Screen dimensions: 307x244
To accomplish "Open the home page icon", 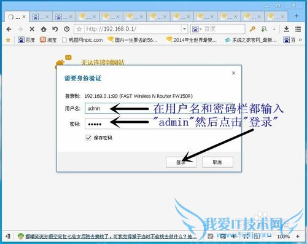I will pyautogui.click(x=44, y=29).
